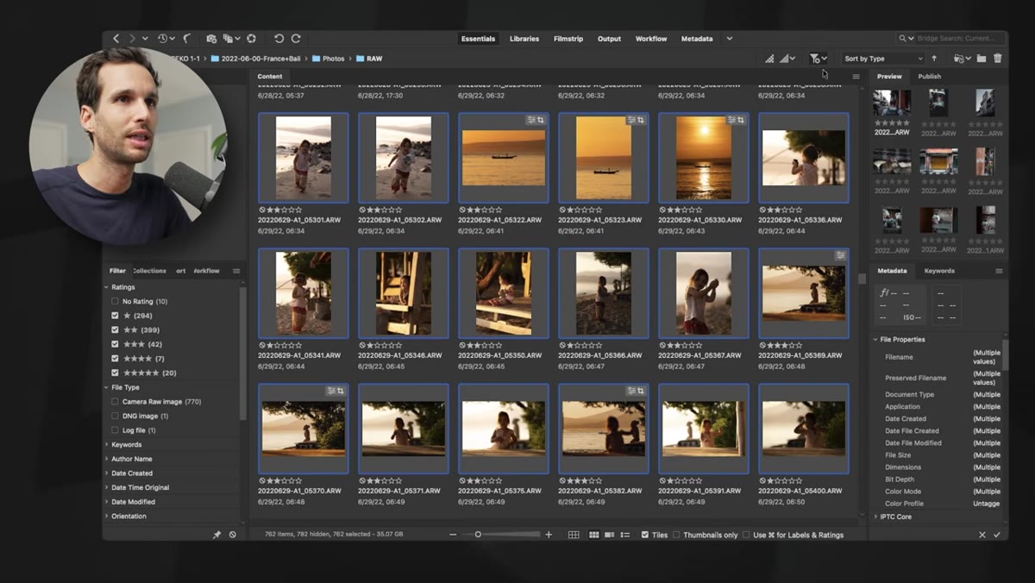Switch to thumbnails view icon
The image size is (1035, 583).
(x=593, y=535)
